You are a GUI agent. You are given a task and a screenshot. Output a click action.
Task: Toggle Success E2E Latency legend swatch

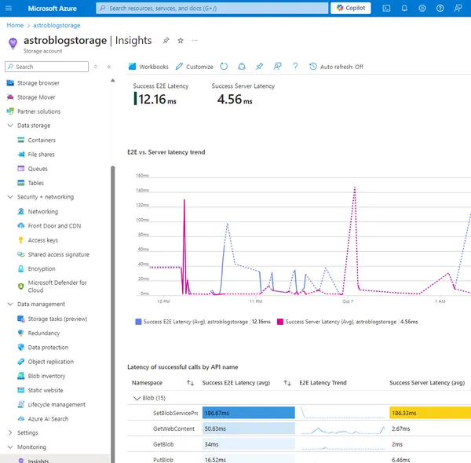(138, 322)
